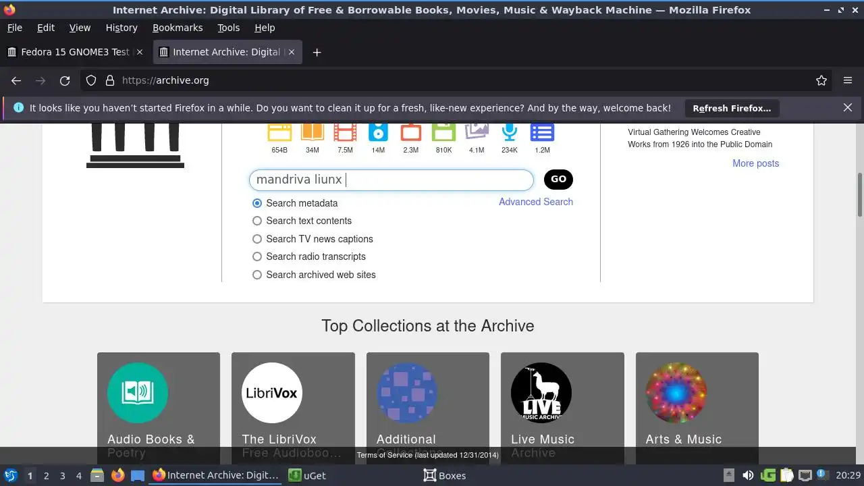Select the Search radio transcripts option

point(256,256)
